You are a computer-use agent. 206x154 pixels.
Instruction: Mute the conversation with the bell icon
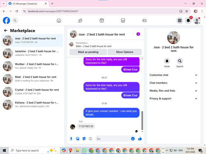[167, 61]
